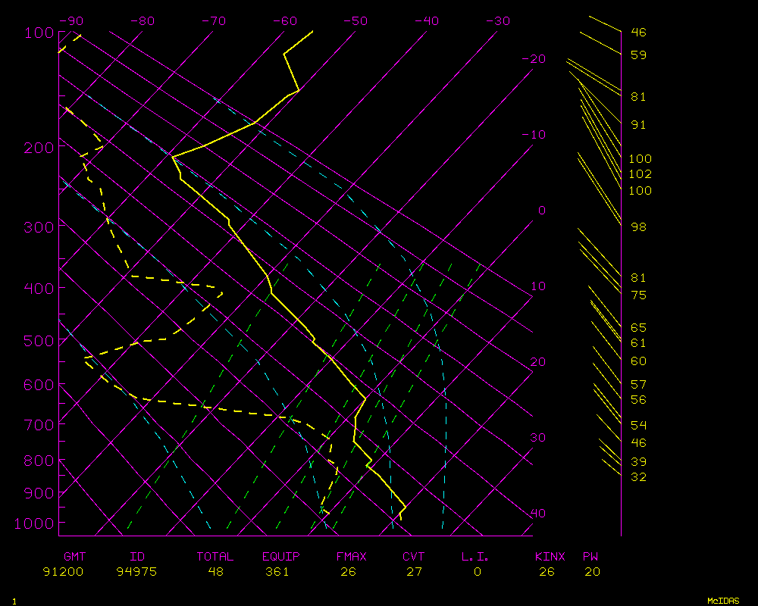Click the station ID value 94975
Image resolution: width=758 pixels, height=606 pixels.
coord(136,572)
